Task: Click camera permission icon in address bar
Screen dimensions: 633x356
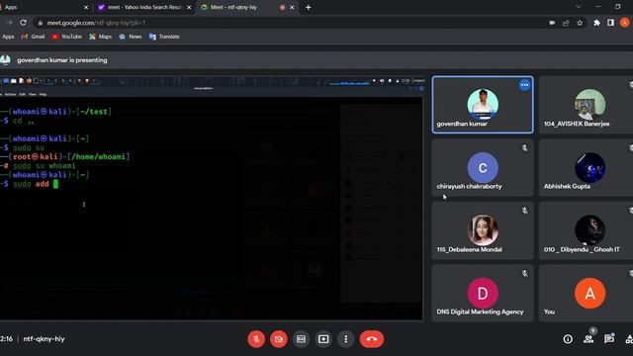Action: [552, 23]
